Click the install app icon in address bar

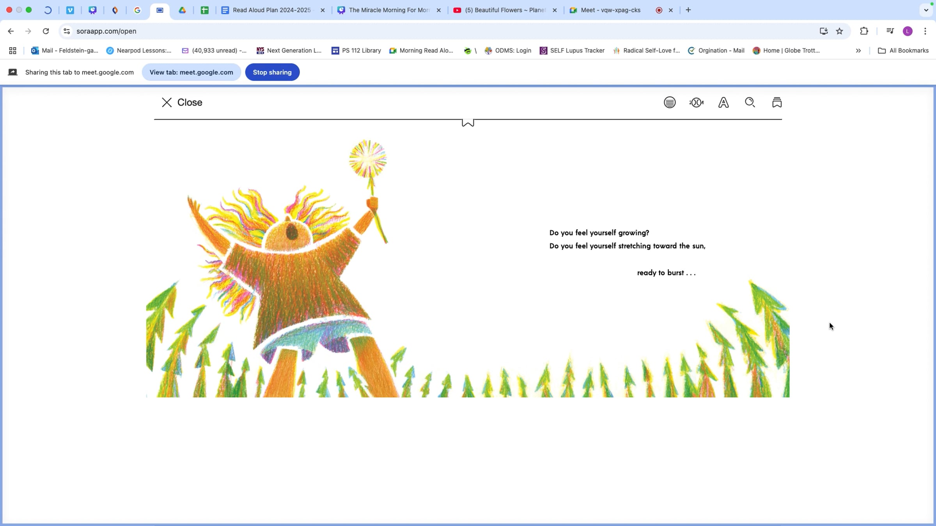(824, 31)
